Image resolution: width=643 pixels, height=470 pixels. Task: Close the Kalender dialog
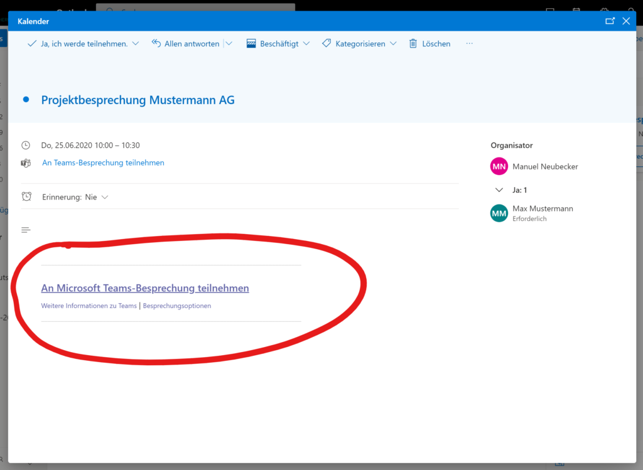coord(626,21)
